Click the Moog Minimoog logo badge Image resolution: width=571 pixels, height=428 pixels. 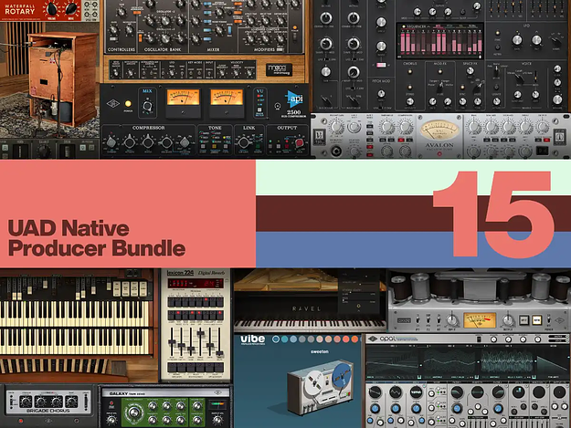point(279,69)
